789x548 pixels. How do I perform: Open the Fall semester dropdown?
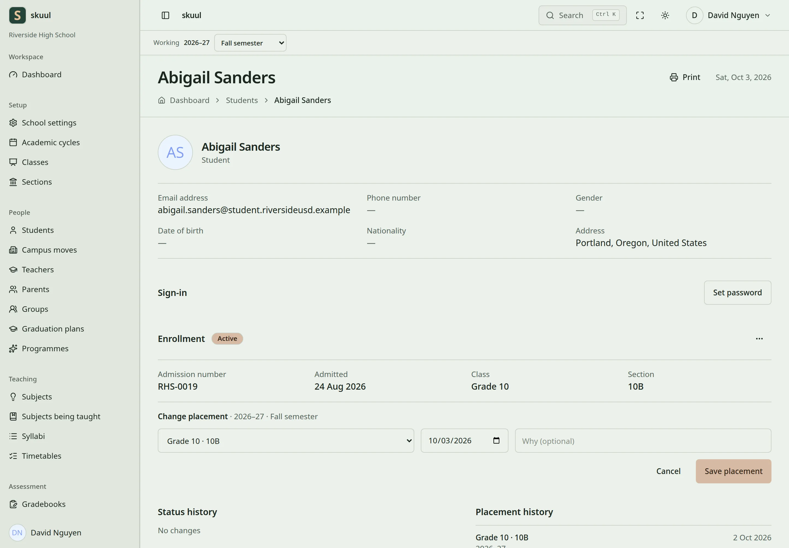[x=250, y=43]
